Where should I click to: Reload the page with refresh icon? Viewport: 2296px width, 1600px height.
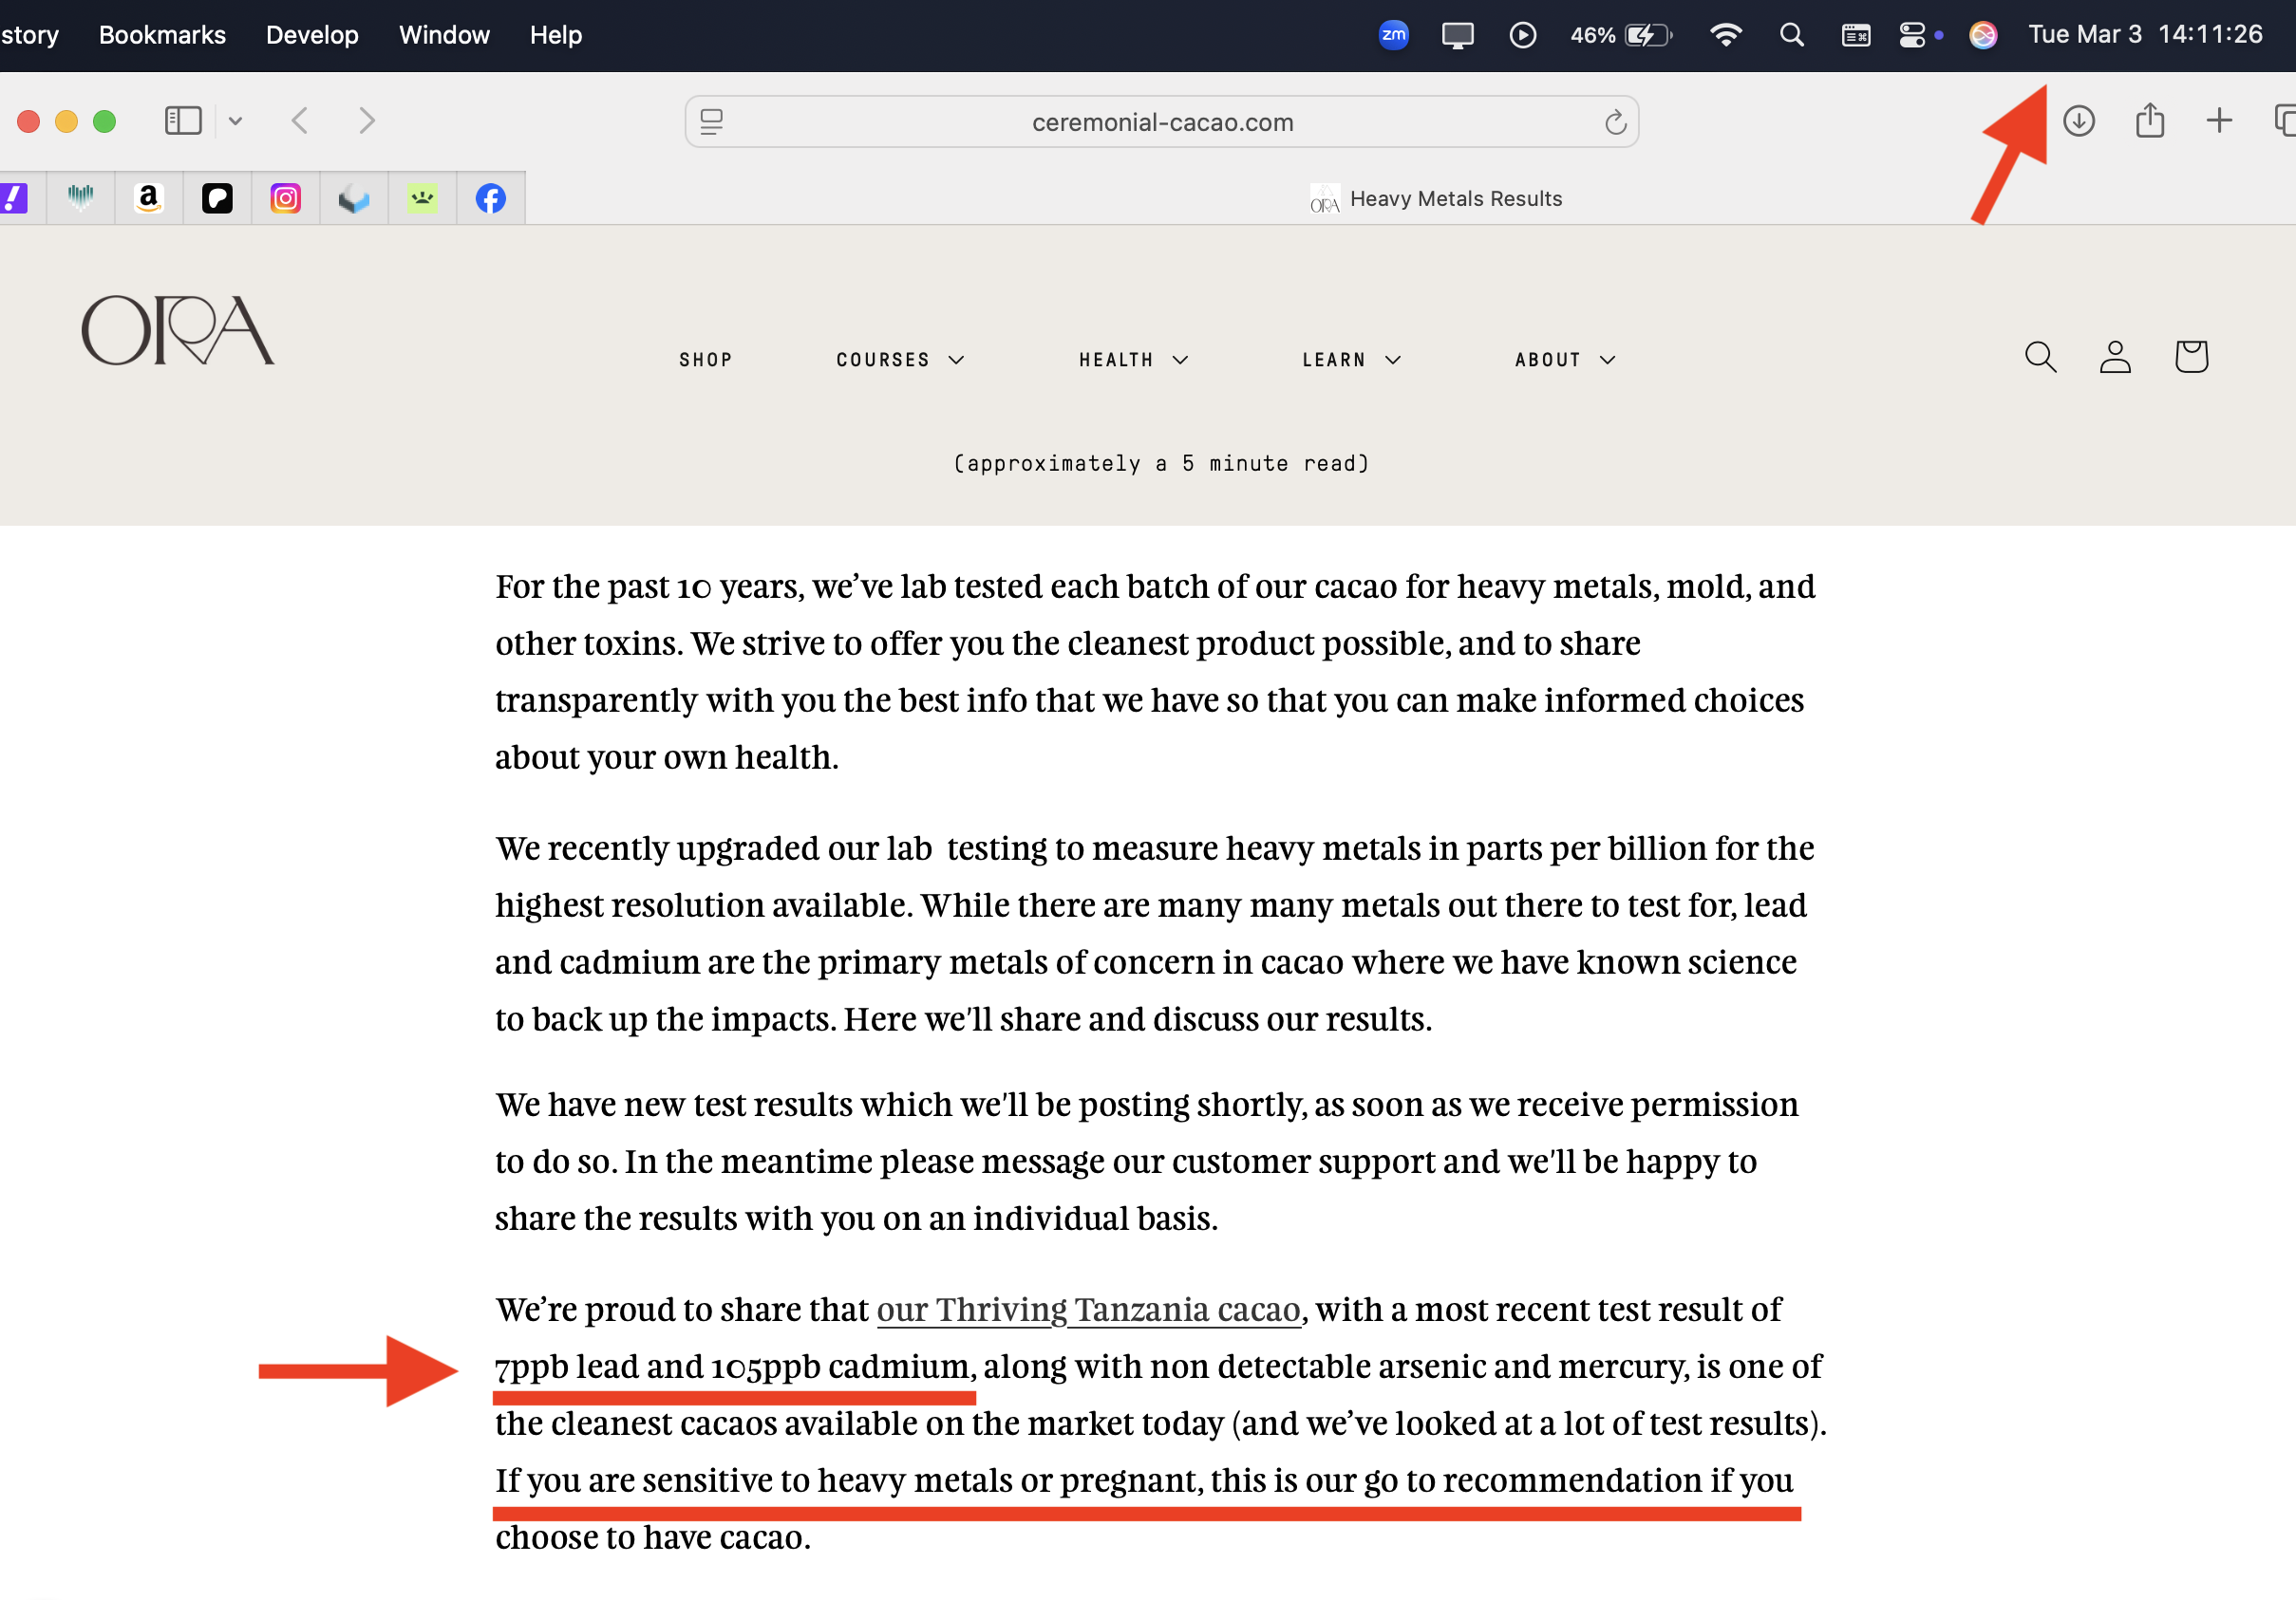[1615, 121]
